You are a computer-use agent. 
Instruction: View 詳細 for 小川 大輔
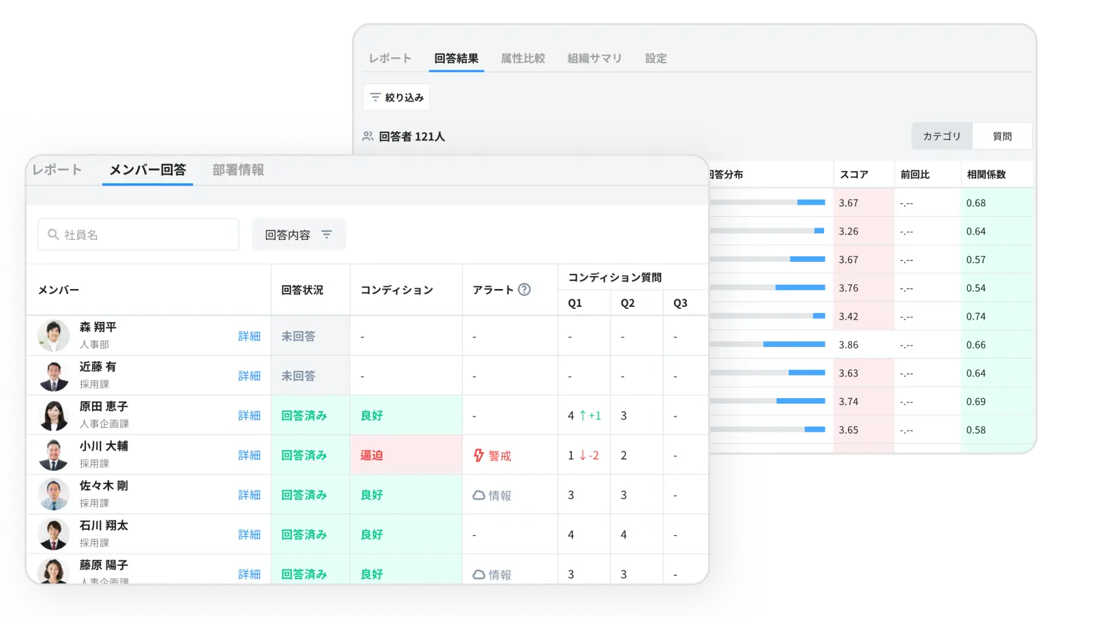(249, 455)
